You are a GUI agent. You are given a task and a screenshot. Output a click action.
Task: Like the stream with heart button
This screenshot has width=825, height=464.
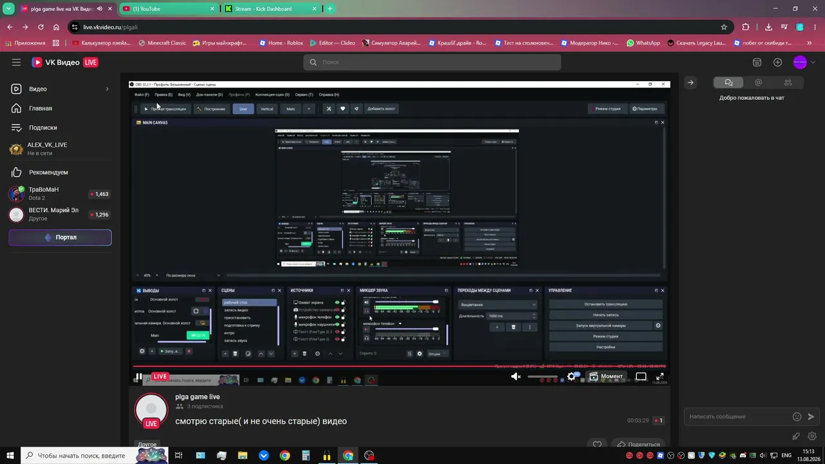(x=597, y=444)
